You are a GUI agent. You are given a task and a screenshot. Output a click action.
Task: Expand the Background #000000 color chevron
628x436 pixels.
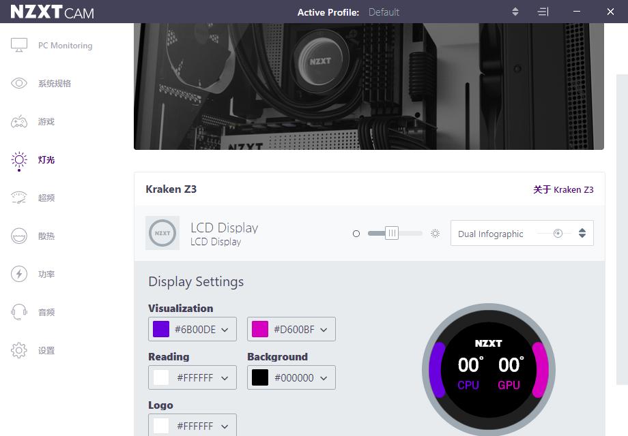coord(324,378)
